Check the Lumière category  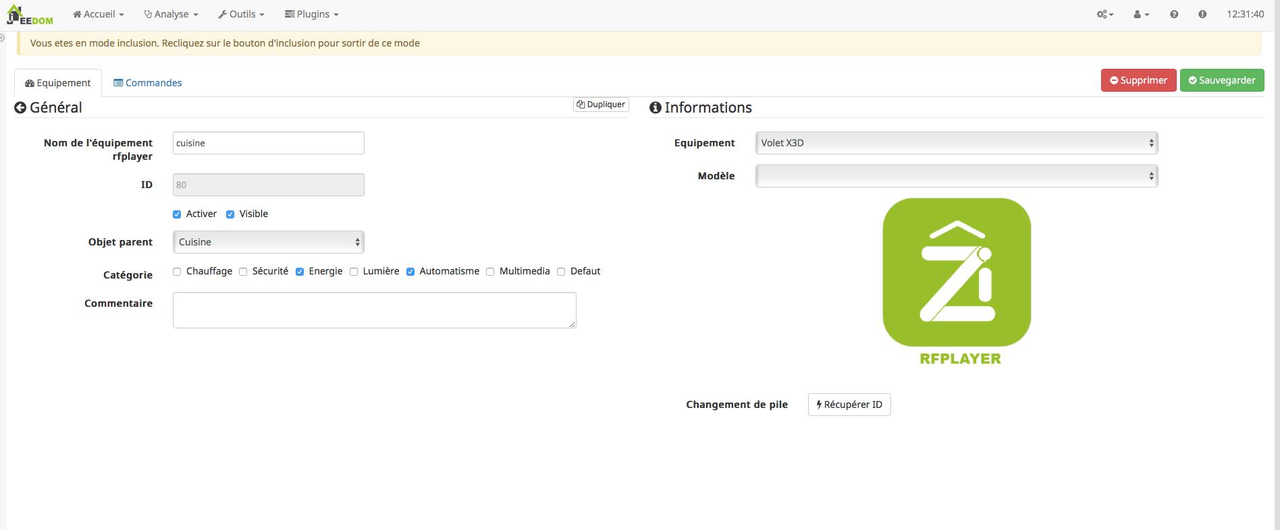coord(354,272)
